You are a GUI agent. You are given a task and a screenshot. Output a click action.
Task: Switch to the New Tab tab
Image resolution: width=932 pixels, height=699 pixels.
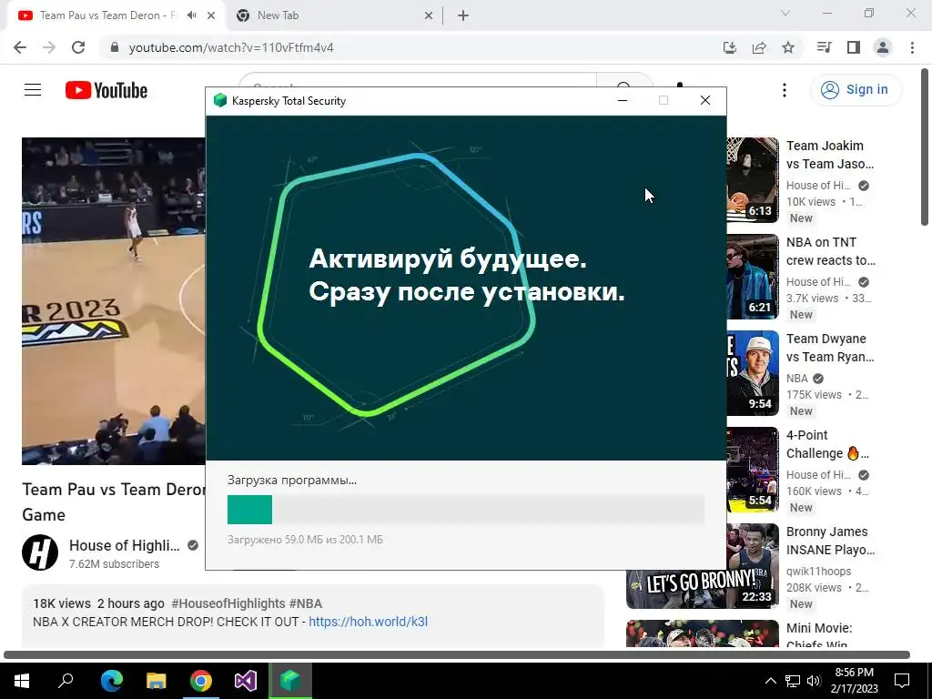[333, 16]
